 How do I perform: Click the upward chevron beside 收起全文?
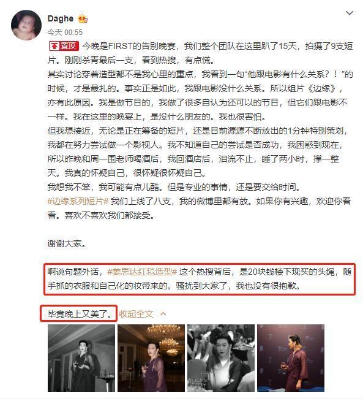click(163, 314)
